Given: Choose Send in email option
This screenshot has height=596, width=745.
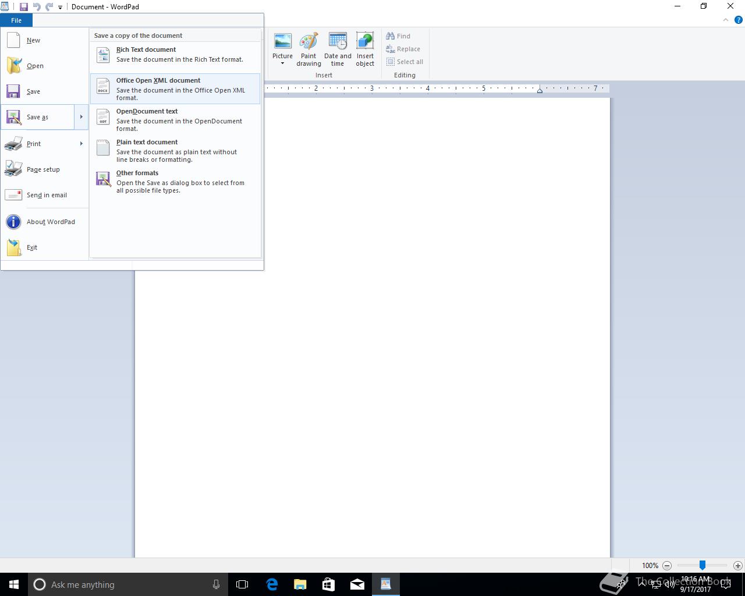Looking at the screenshot, I should click(44, 195).
